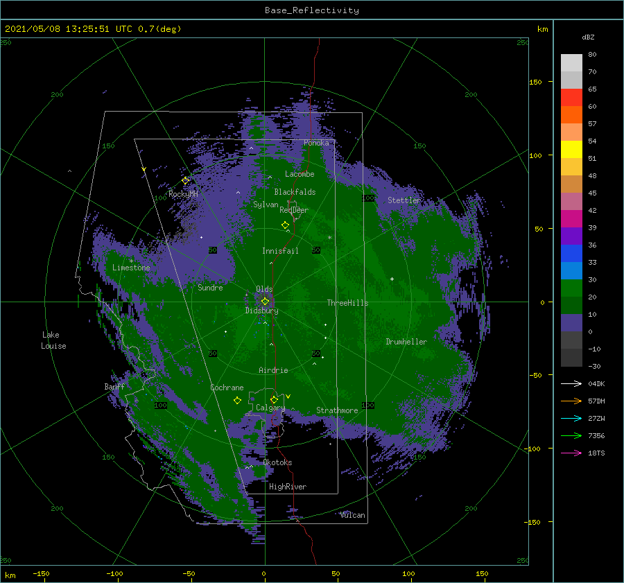Select the yellow diamond marker inside Calgary
The image size is (624, 583).
point(274,399)
